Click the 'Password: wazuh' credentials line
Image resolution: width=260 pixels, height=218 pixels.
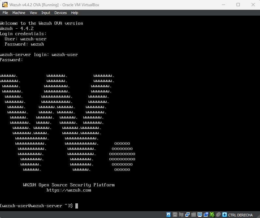[24, 44]
